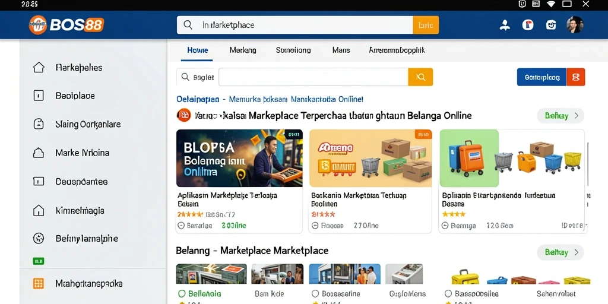Click the empty search field under the tabs

pos(313,77)
